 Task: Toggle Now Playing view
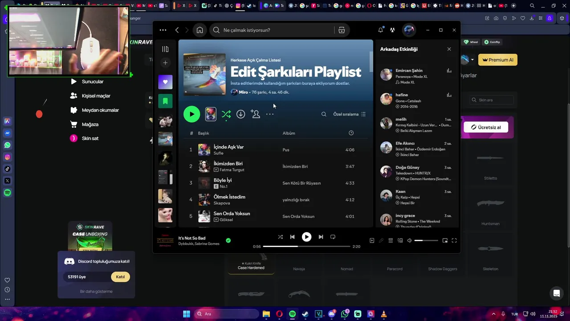coord(372,241)
